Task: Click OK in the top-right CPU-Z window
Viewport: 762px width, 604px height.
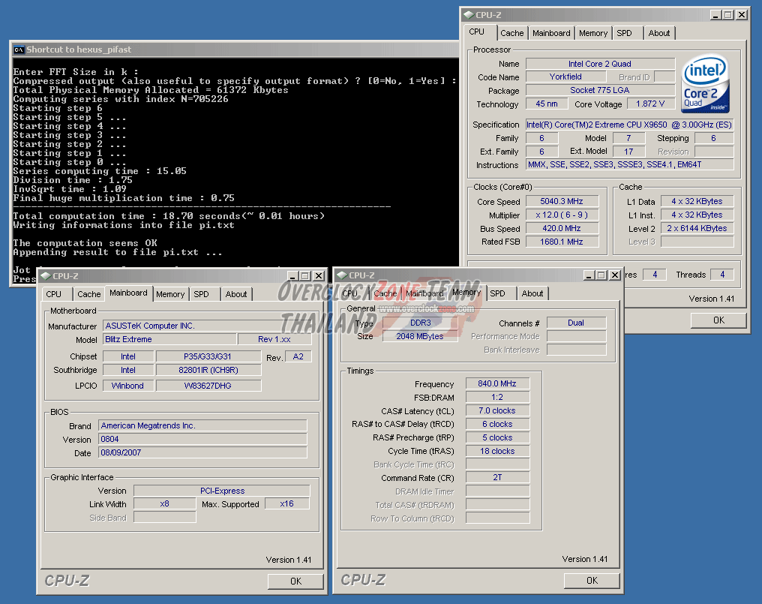Action: point(718,320)
